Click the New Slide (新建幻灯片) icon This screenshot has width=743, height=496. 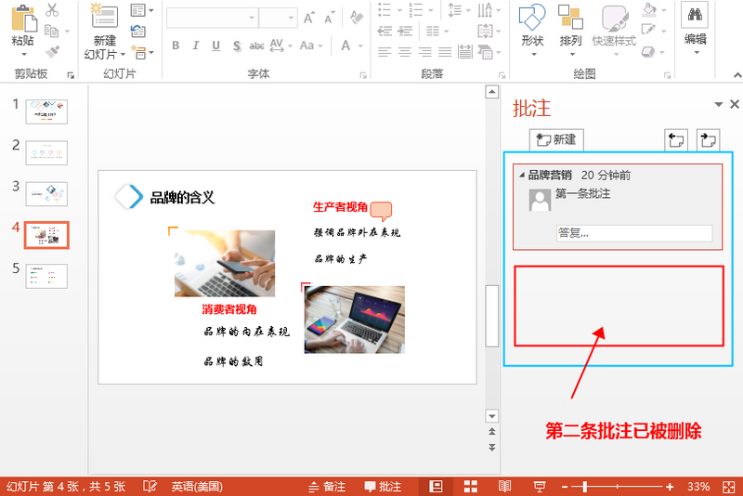[x=104, y=17]
